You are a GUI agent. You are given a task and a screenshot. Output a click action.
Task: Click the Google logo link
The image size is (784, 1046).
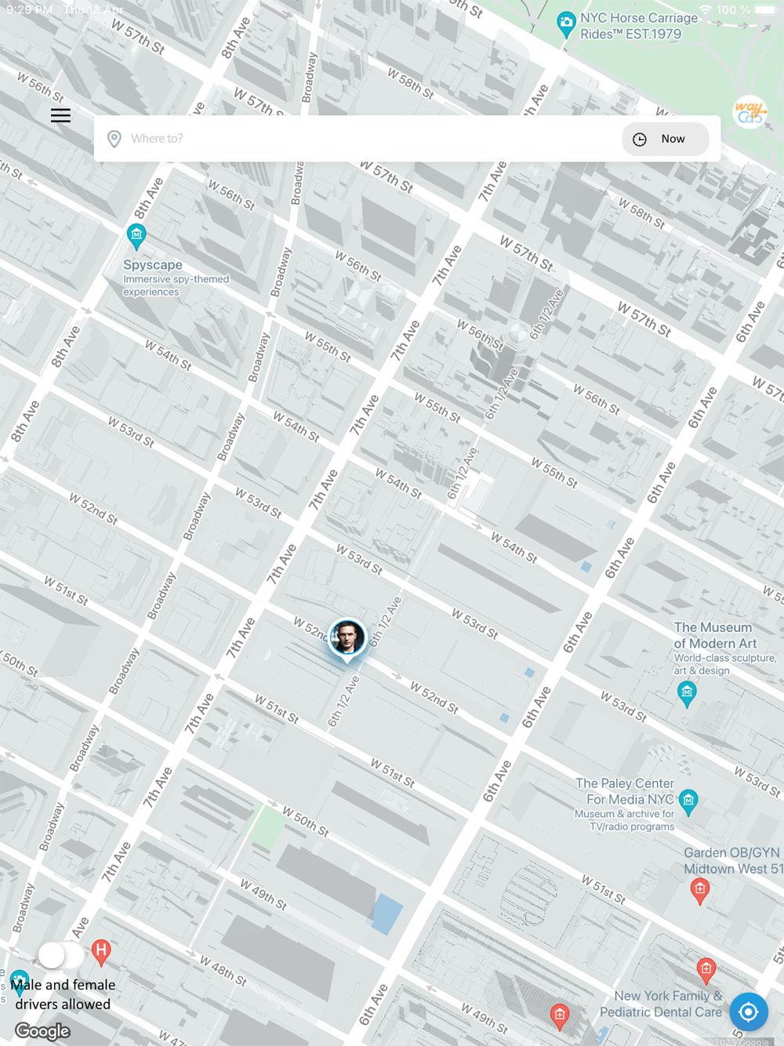[x=43, y=1031]
